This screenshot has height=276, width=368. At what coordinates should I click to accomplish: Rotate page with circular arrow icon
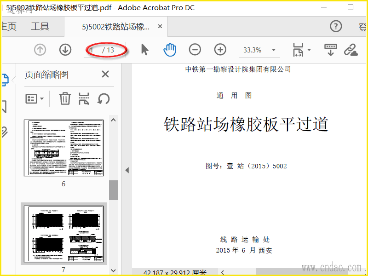click(x=103, y=98)
